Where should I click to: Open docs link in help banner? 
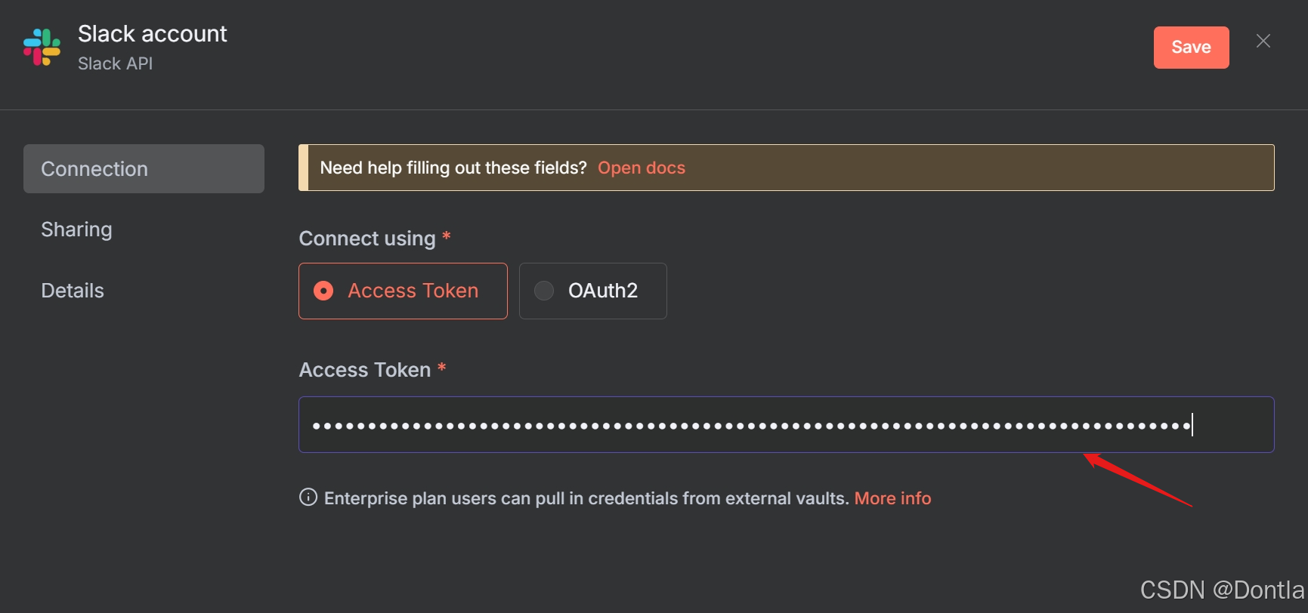(x=642, y=168)
